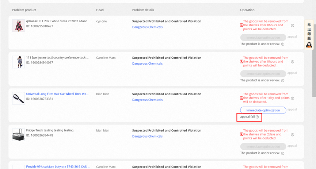The width and height of the screenshot is (316, 169).
Task: Open the white dress product thumbnail
Action: (x=18, y=26)
